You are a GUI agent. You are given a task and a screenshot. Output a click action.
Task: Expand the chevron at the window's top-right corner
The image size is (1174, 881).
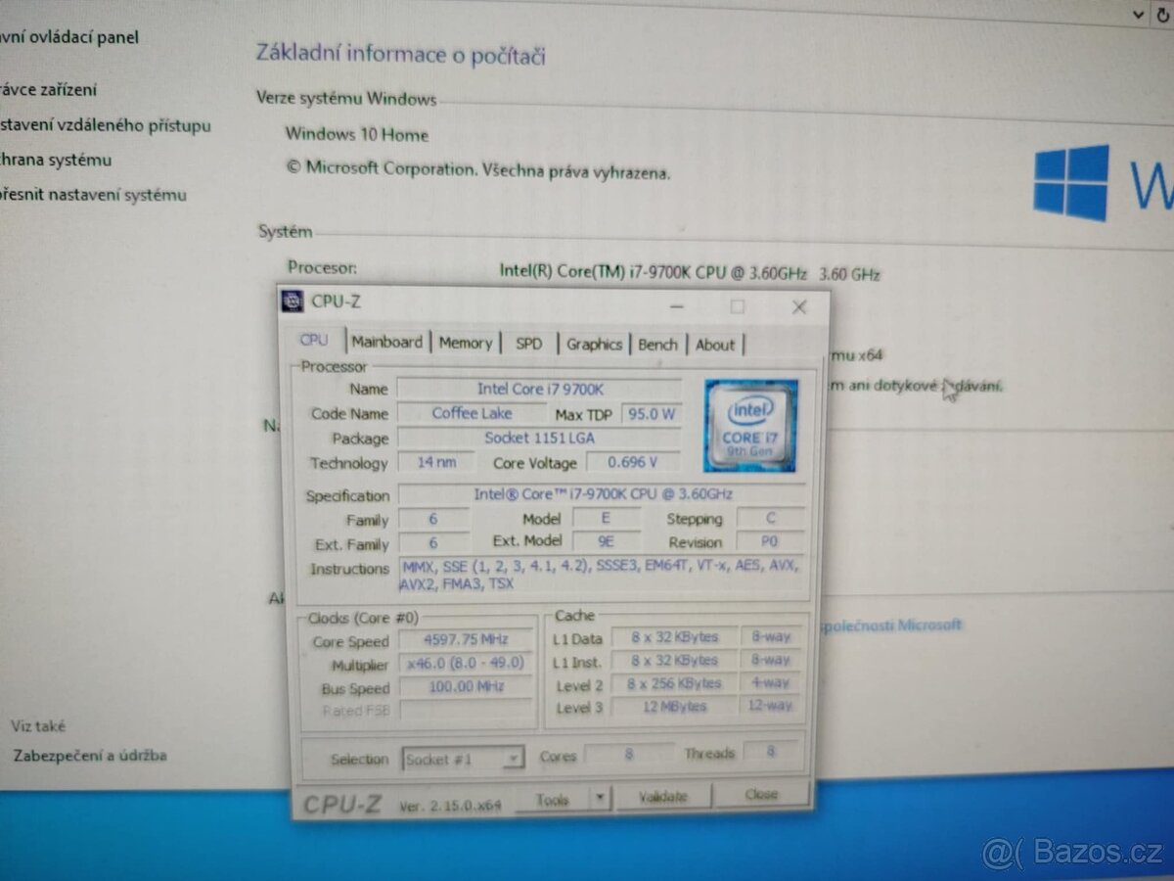1137,14
